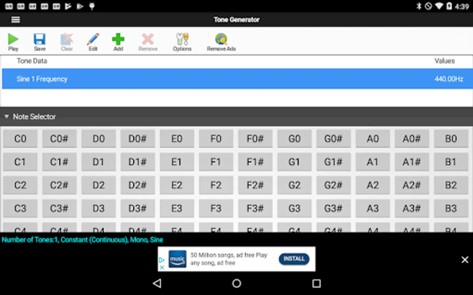The image size is (473, 295).
Task: Open Android recent apps button
Action: pos(316,283)
